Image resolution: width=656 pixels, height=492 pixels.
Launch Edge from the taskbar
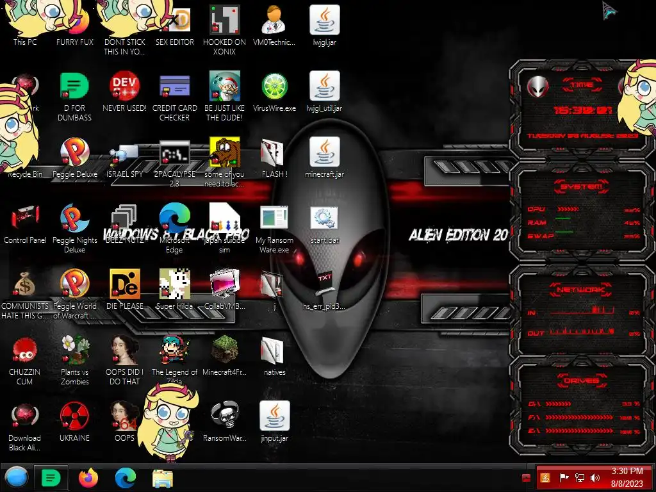click(x=126, y=478)
